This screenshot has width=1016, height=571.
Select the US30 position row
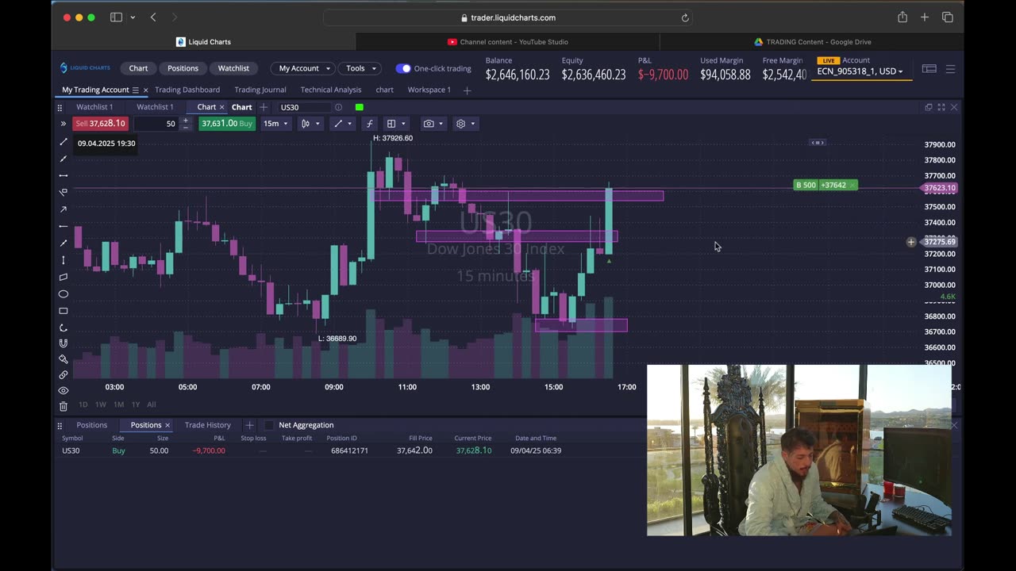(349, 450)
